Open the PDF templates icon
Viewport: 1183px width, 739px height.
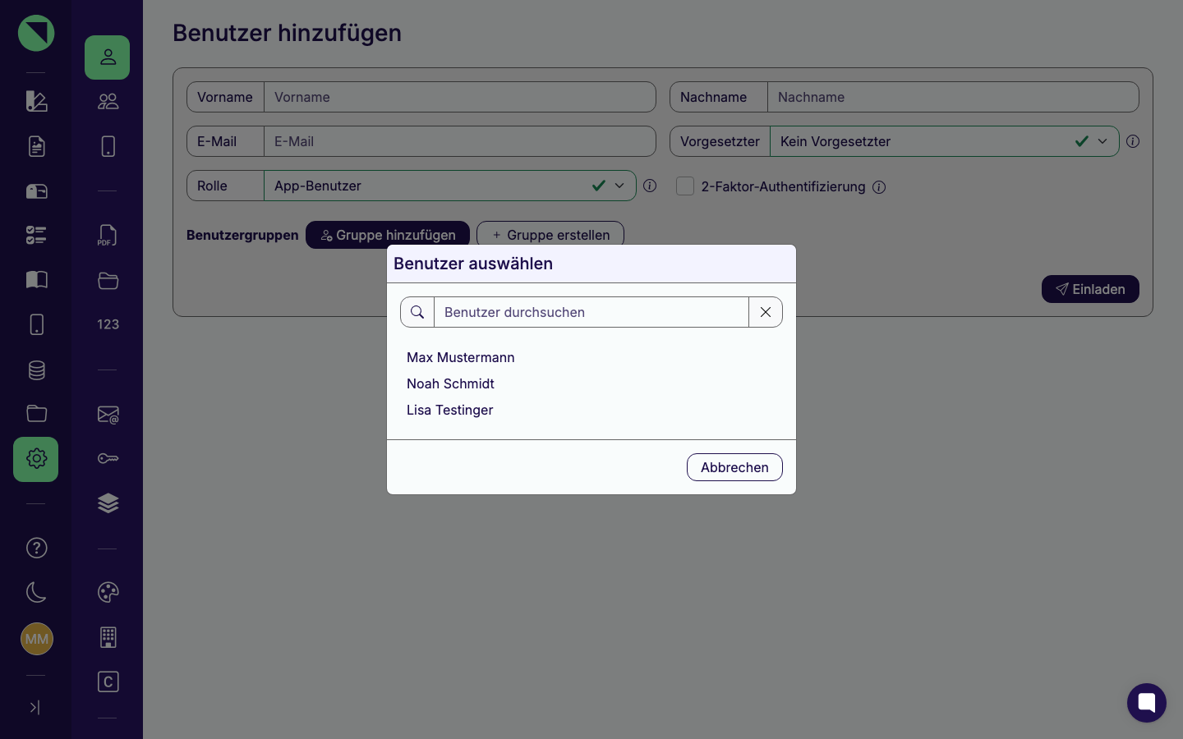pos(108,236)
